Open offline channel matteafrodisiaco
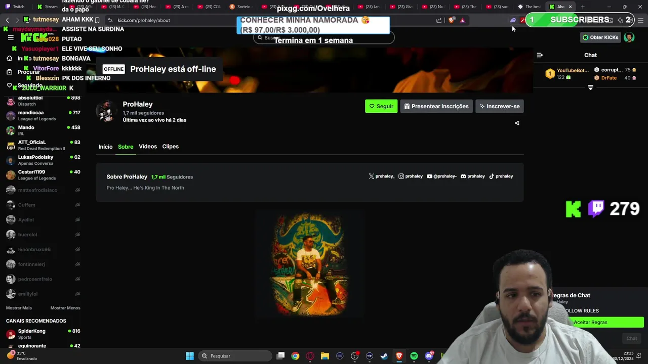This screenshot has width=648, height=364. tap(43, 190)
